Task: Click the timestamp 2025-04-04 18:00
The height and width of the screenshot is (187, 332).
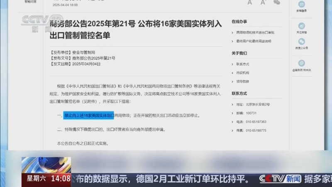Action: pos(65,5)
